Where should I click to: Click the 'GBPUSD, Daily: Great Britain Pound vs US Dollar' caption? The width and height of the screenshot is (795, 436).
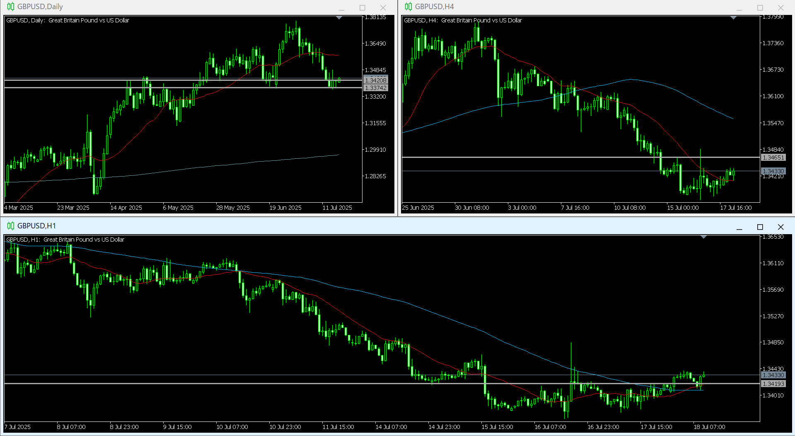(68, 20)
